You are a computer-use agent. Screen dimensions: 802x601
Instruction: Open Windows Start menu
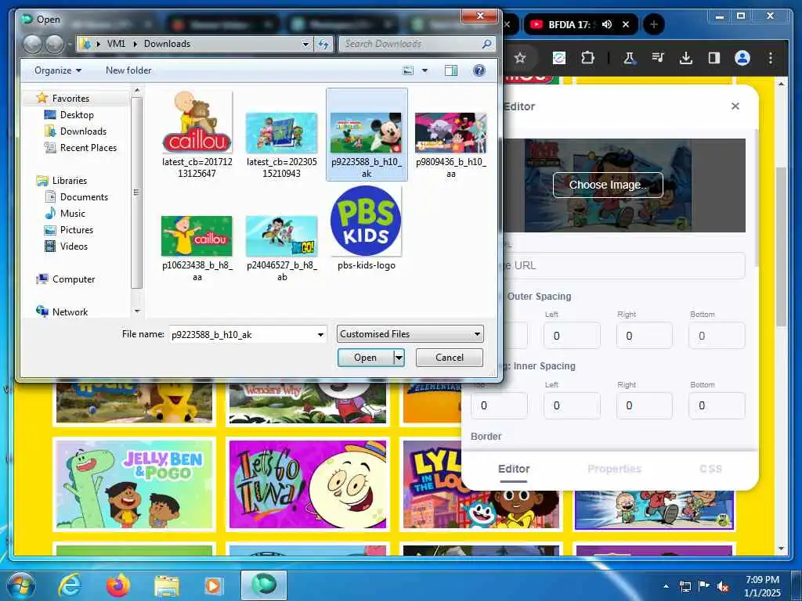pyautogui.click(x=20, y=585)
